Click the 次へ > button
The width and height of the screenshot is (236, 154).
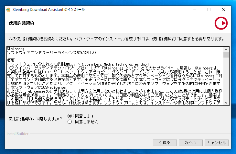coord(190,143)
